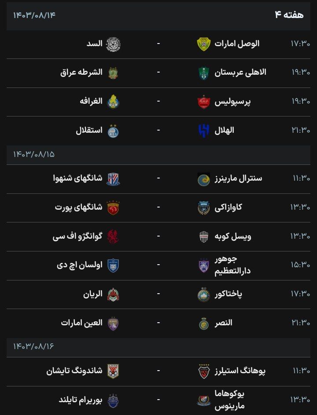The height and width of the screenshot is (415, 317).
Task: Select the Al Hilal blue logo
Action: 203,131
